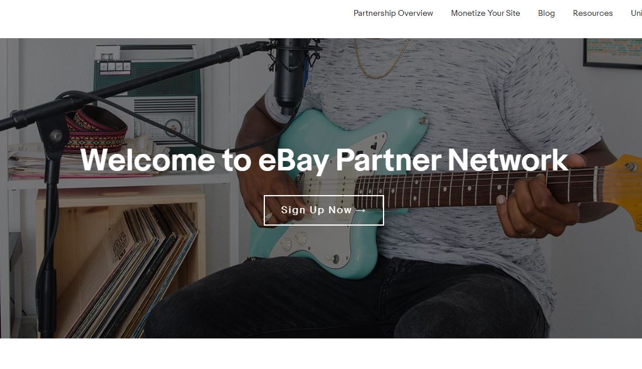Click the arrow icon inside Sign Up Now

tap(361, 210)
